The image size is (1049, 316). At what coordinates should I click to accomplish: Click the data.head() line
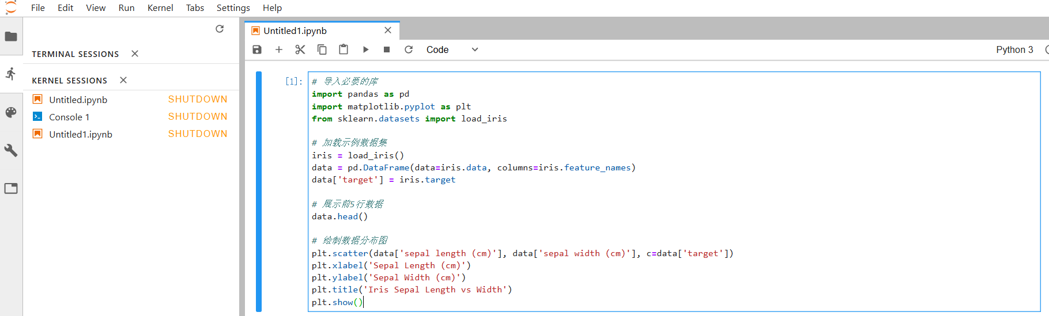click(x=339, y=216)
